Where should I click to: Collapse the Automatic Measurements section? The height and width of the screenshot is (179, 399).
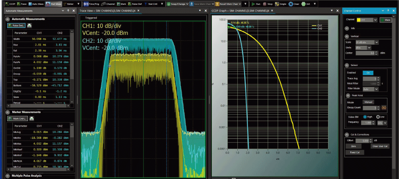[x=8, y=19]
